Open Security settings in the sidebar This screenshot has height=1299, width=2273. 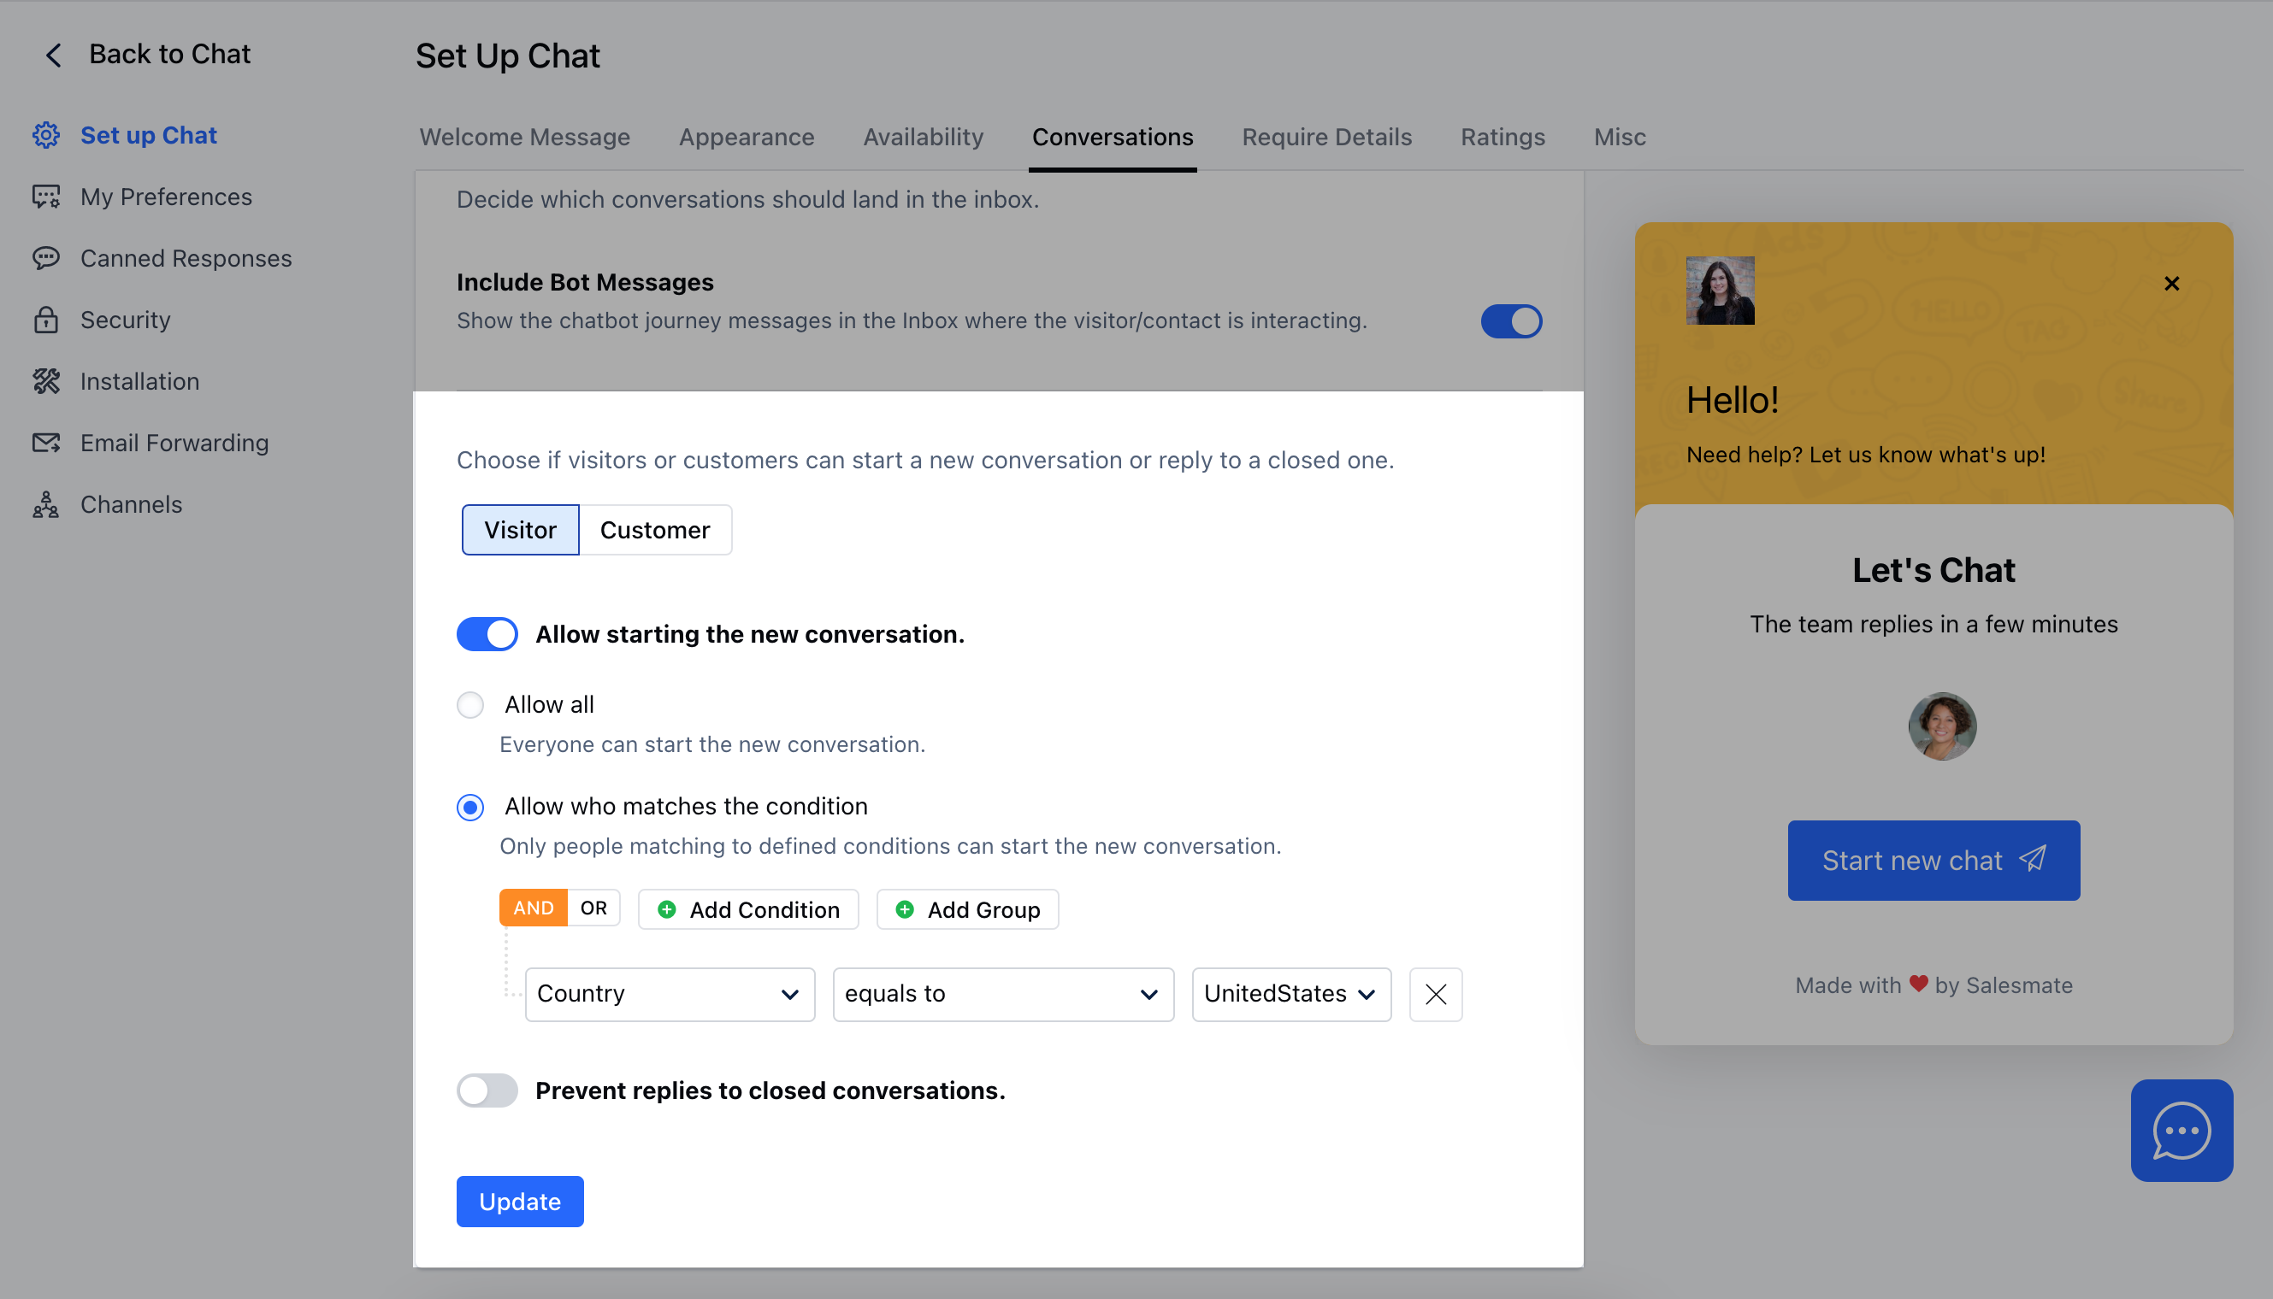125,320
